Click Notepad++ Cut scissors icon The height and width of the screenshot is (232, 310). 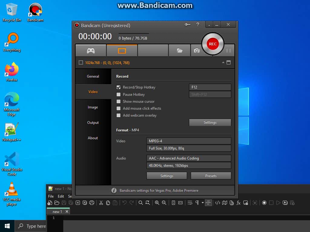coord(101,203)
